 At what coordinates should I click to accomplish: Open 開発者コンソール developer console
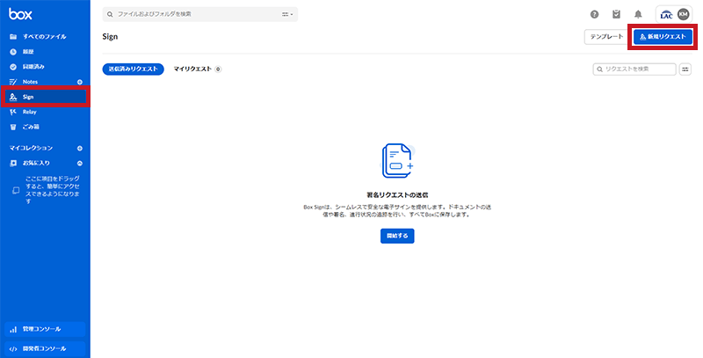click(x=45, y=348)
